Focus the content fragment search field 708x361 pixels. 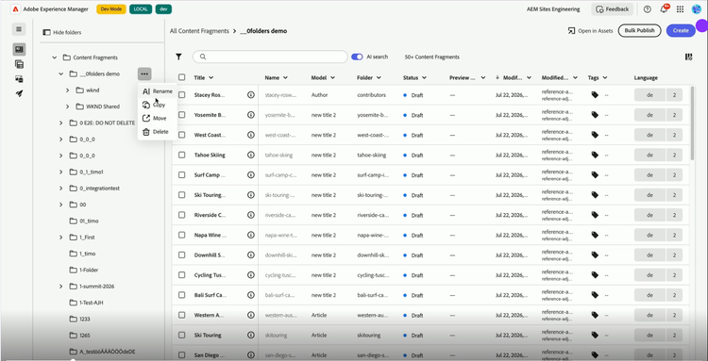[x=270, y=57]
